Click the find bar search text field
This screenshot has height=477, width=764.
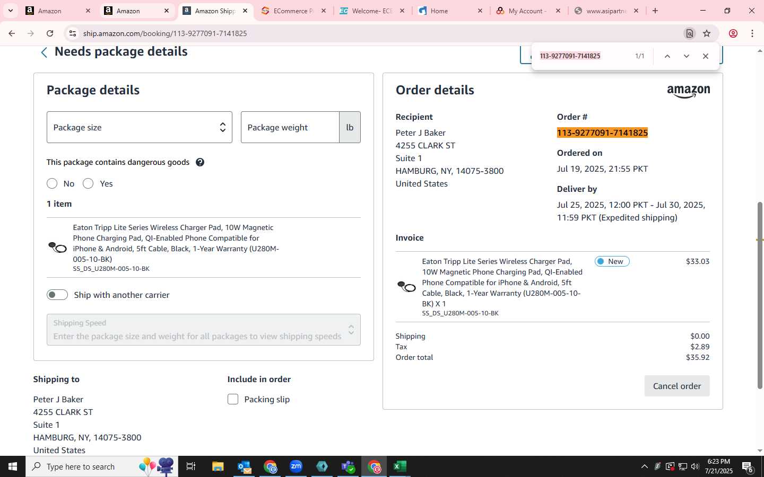click(x=583, y=56)
